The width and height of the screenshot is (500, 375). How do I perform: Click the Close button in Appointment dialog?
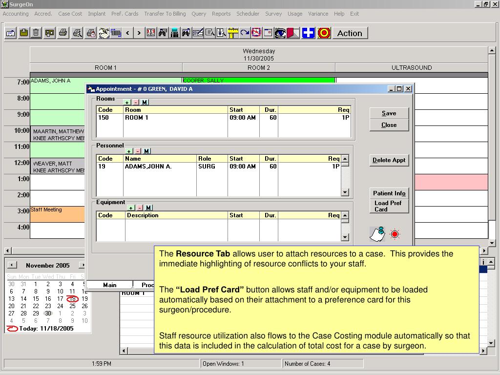point(389,125)
